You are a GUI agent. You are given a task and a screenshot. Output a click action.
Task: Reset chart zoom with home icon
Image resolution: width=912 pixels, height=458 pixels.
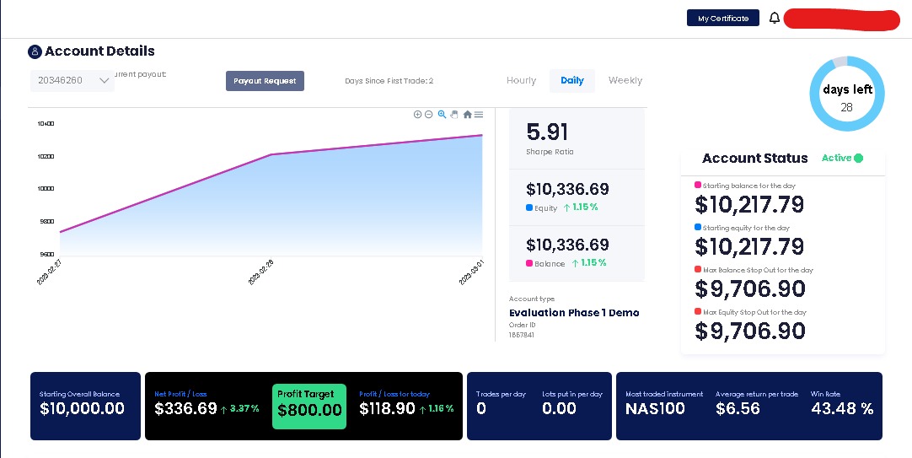[467, 114]
